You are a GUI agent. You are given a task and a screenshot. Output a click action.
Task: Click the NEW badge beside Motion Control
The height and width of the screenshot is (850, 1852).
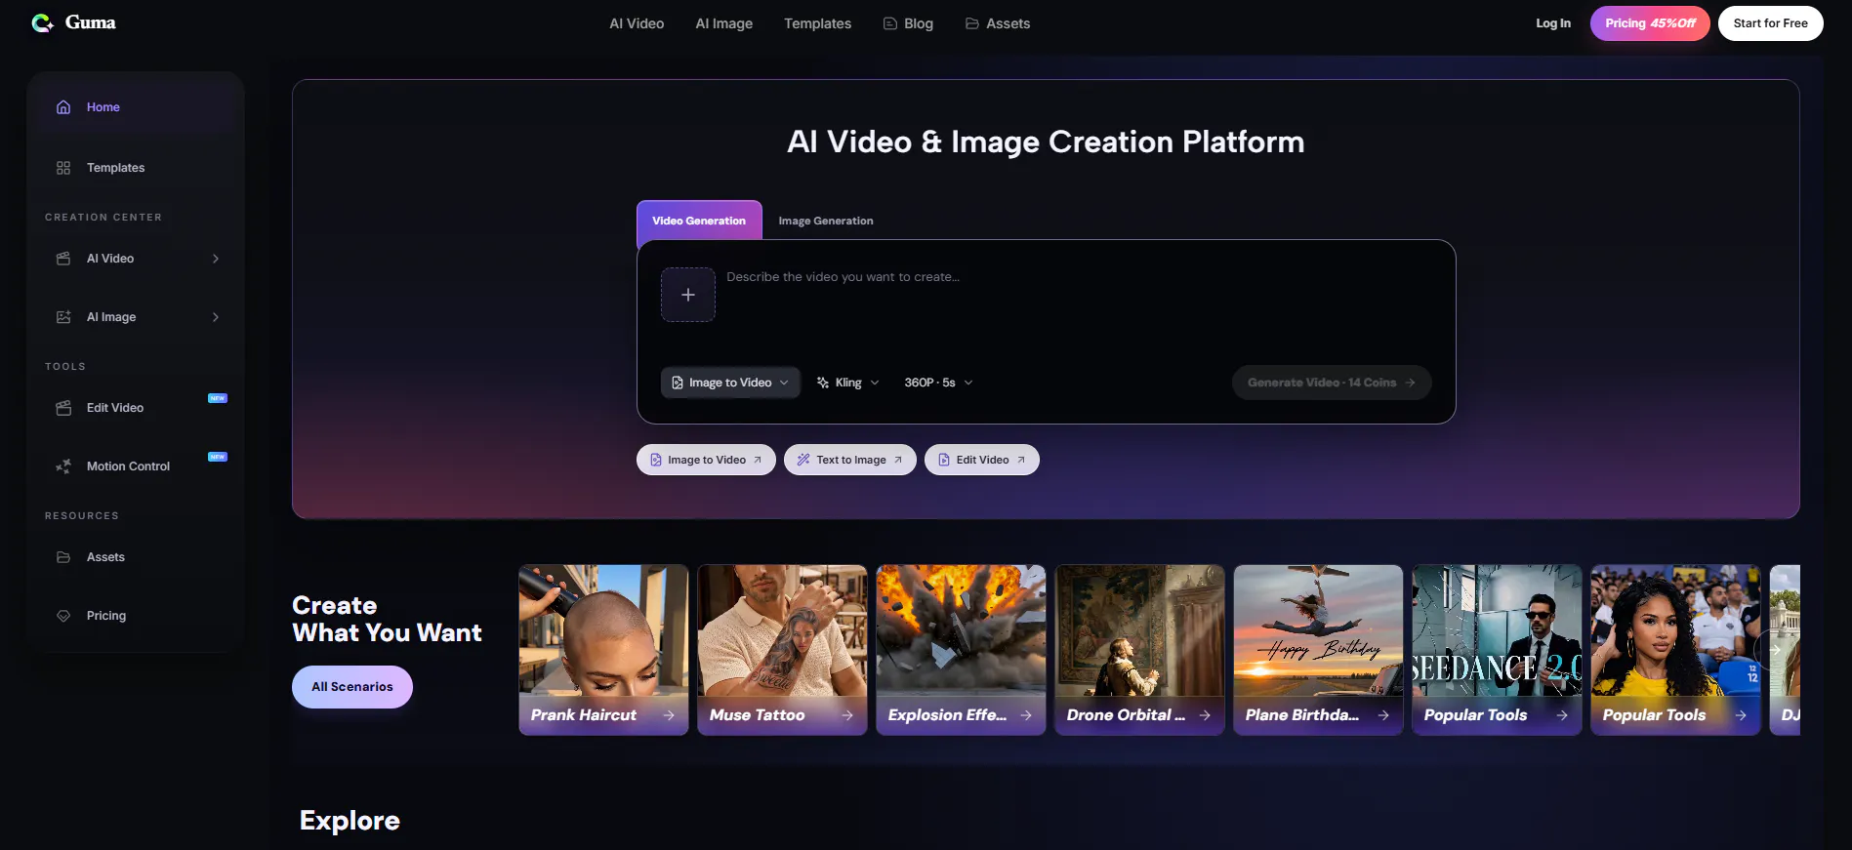[218, 457]
